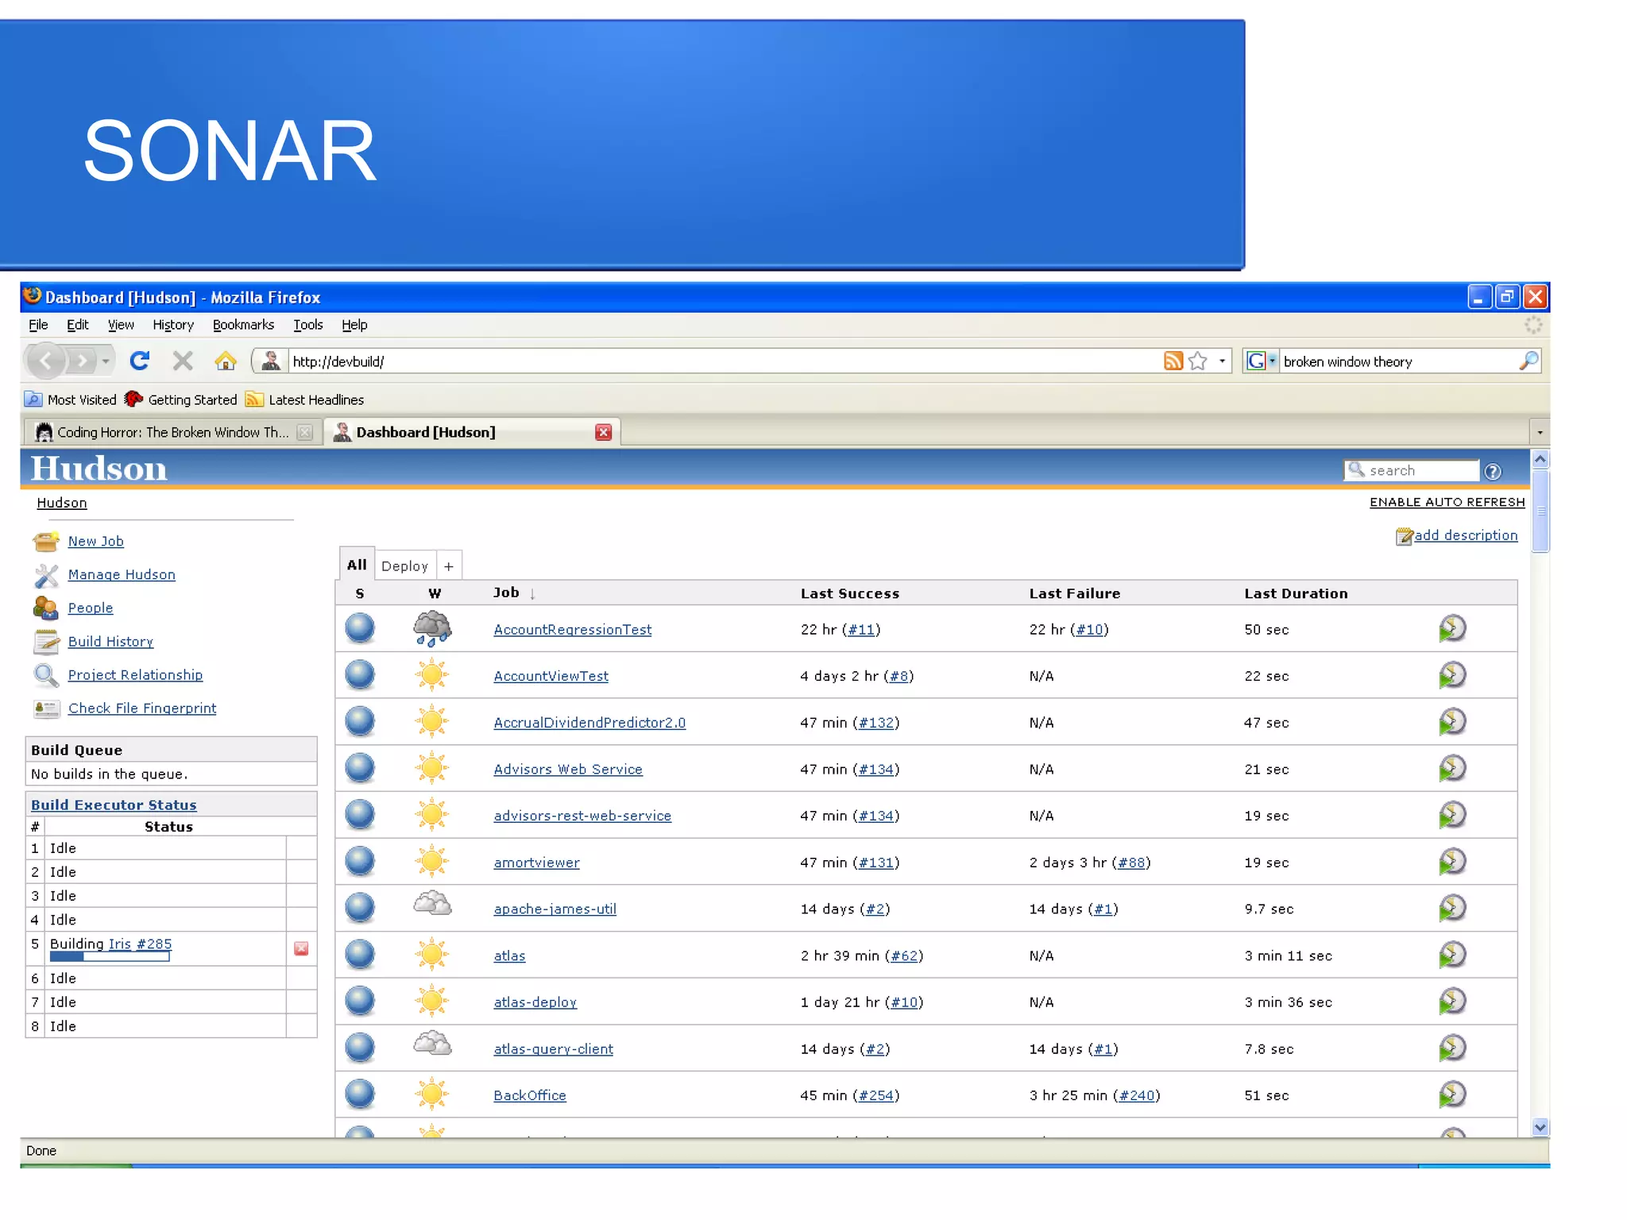Sort jobs by clicking the Job column header
The width and height of the screenshot is (1627, 1220).
point(506,593)
